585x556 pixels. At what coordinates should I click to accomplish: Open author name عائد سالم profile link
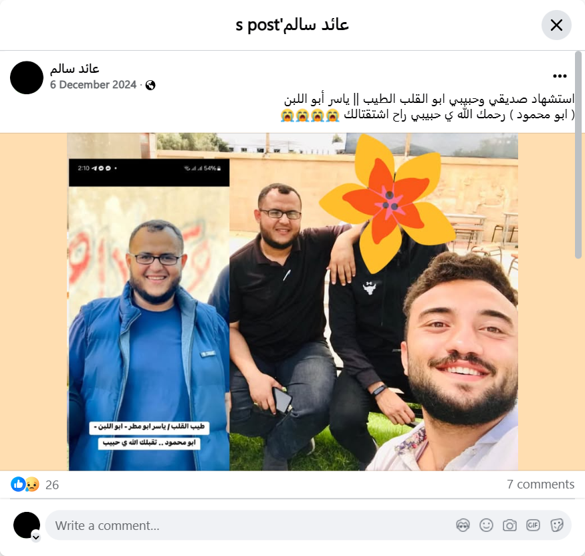(75, 69)
